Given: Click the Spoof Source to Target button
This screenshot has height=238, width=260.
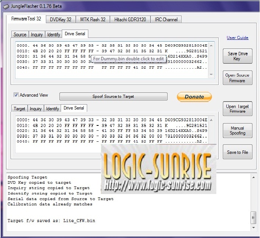Looking at the screenshot, I should [x=113, y=96].
